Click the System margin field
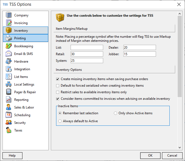This screenshot has height=161, width=185. point(87,61)
